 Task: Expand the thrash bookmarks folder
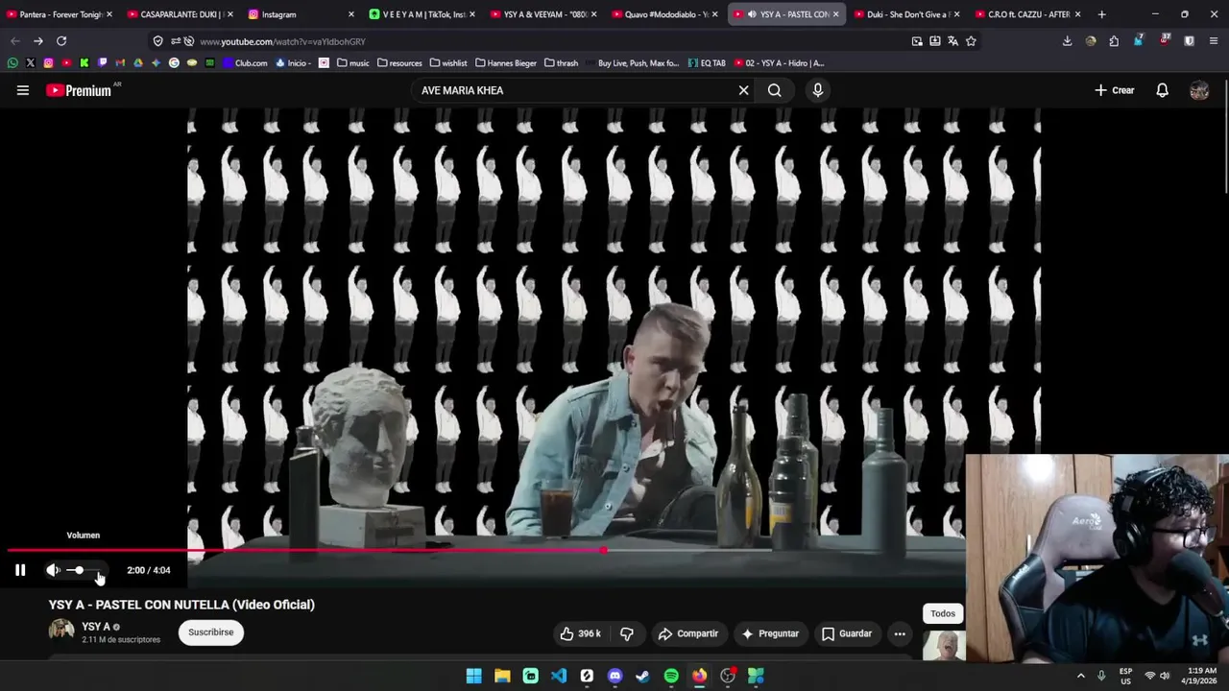coord(561,63)
